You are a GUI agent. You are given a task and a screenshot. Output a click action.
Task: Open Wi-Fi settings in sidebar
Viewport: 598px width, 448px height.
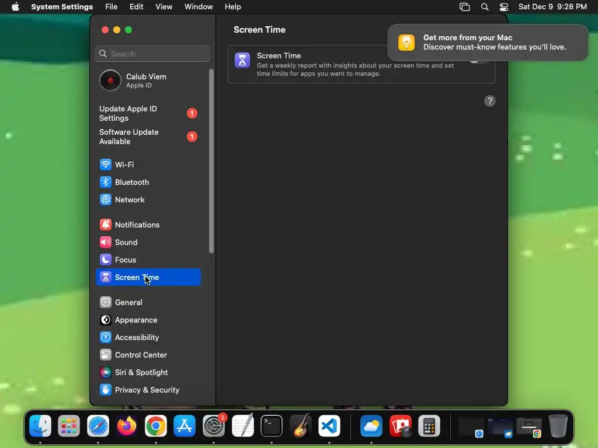coord(148,164)
